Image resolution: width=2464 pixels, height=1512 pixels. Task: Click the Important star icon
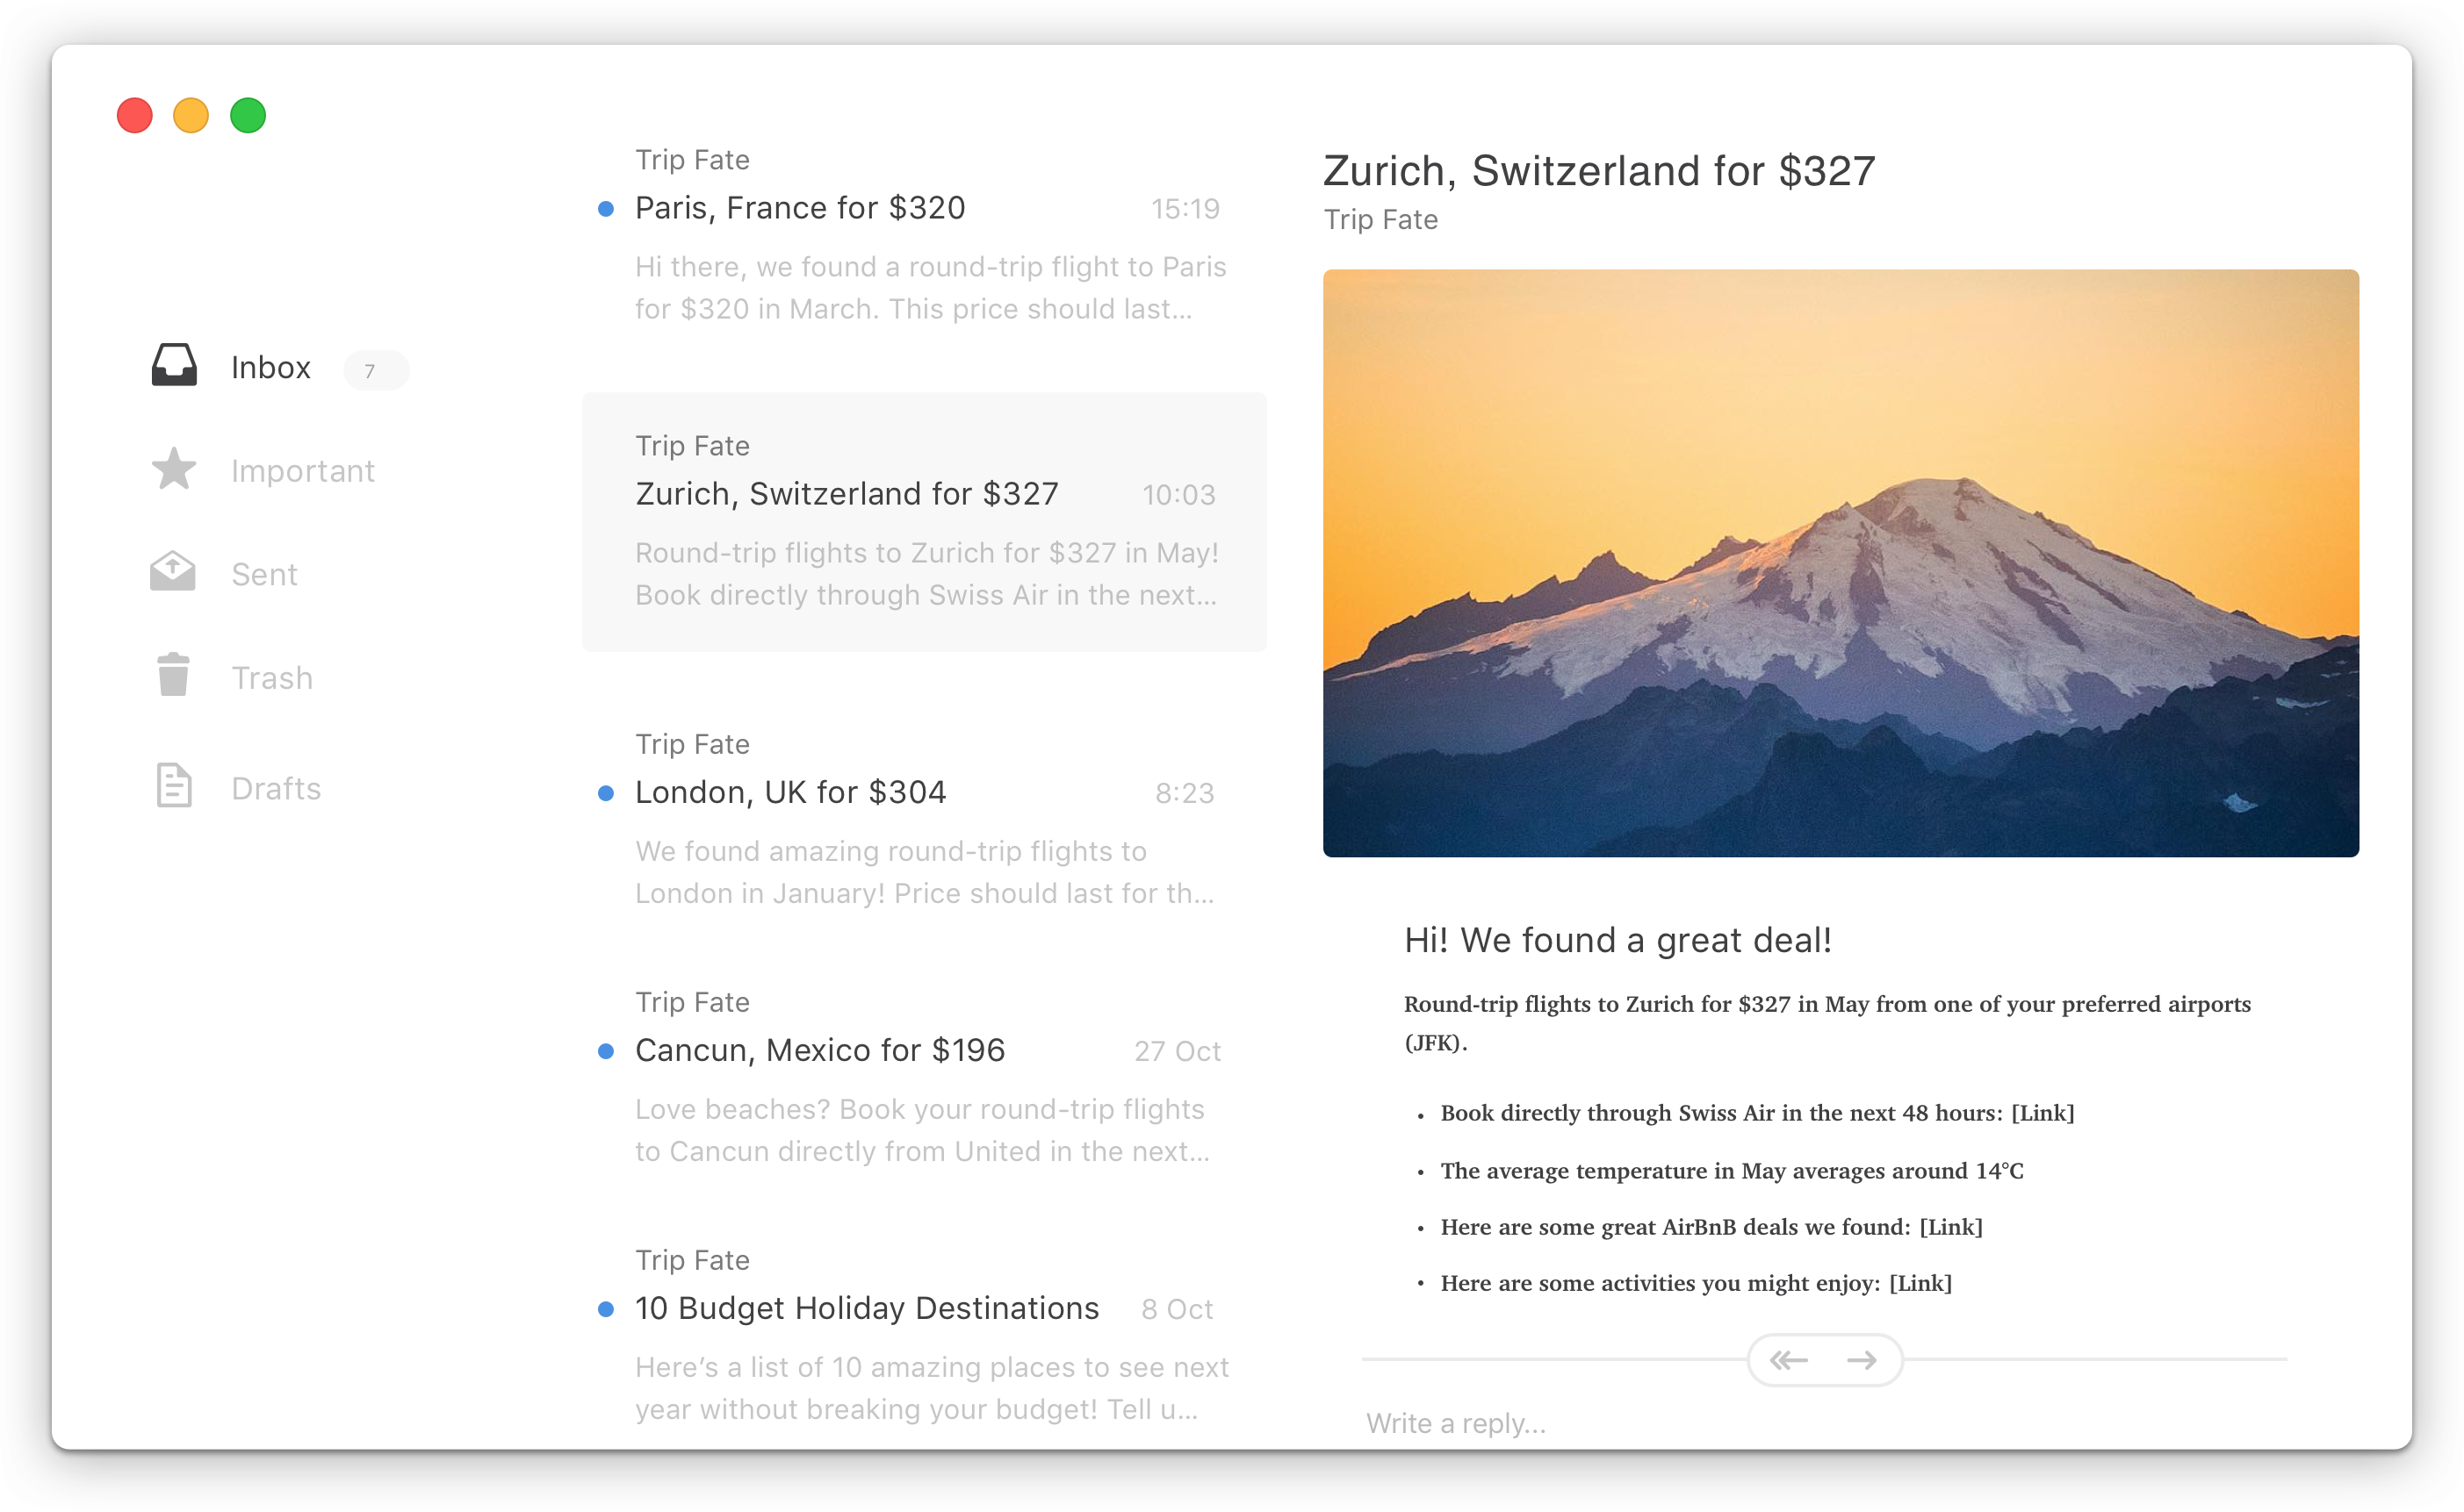(174, 469)
